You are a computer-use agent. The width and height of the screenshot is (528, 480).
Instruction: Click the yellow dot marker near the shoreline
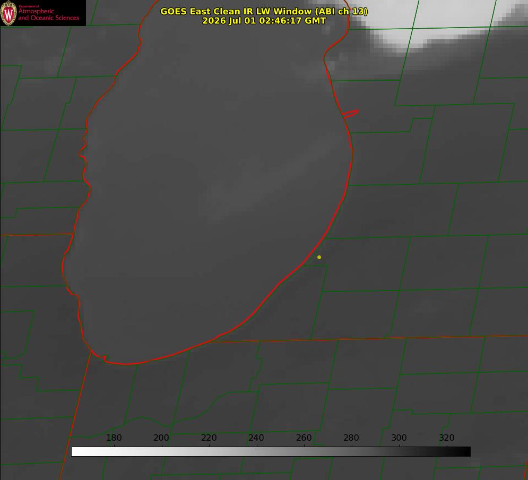pos(319,257)
